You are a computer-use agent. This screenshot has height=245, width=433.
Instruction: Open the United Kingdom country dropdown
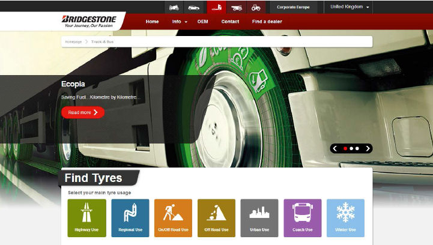(x=350, y=7)
